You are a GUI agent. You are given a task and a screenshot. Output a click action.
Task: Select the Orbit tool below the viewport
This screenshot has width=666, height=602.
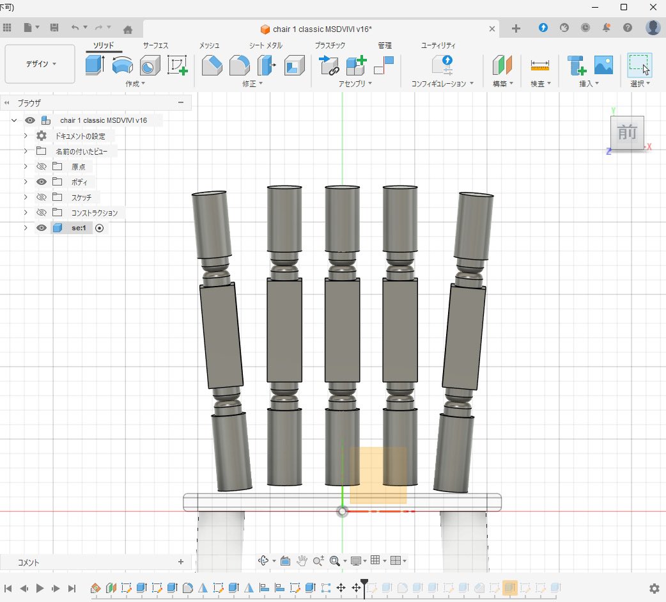click(265, 560)
